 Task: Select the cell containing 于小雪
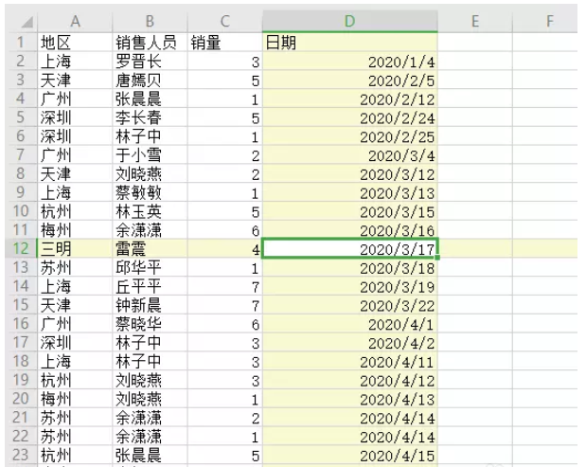tap(150, 154)
